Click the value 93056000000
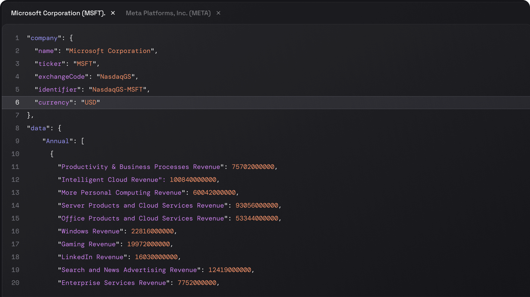 [x=257, y=206]
